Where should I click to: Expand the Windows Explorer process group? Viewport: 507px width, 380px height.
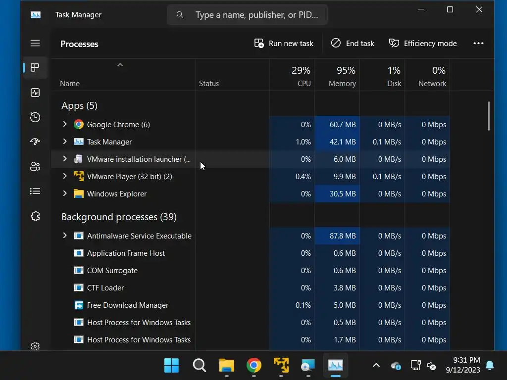coord(65,193)
